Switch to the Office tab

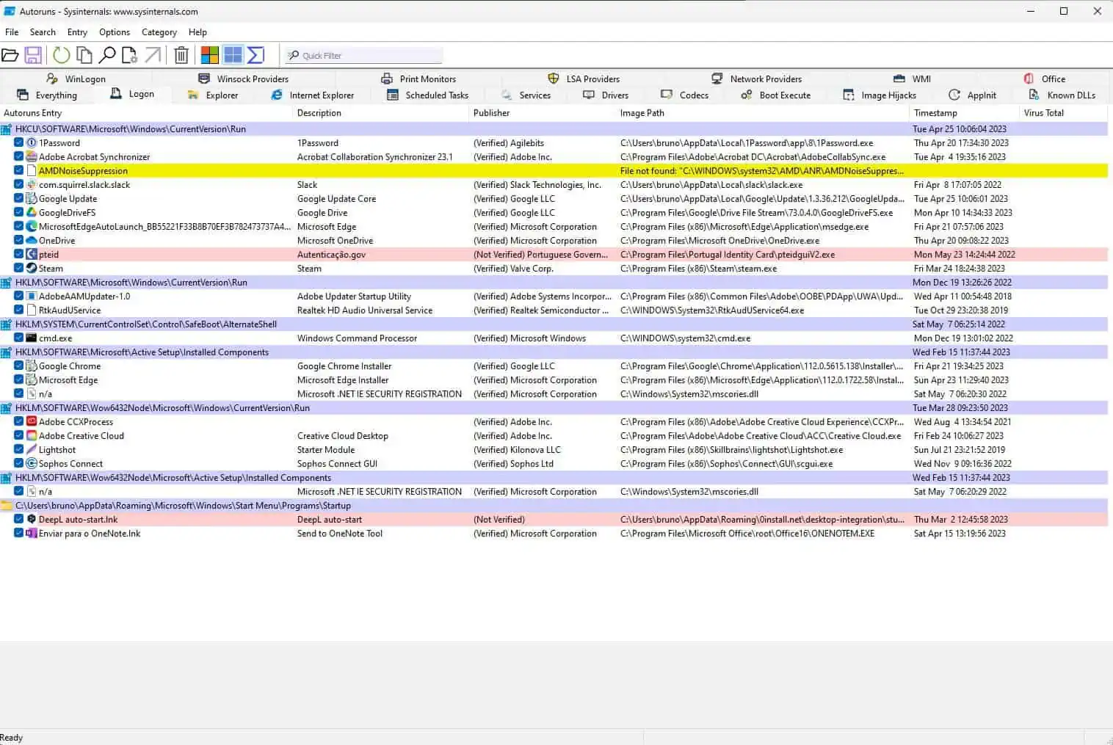(x=1045, y=79)
